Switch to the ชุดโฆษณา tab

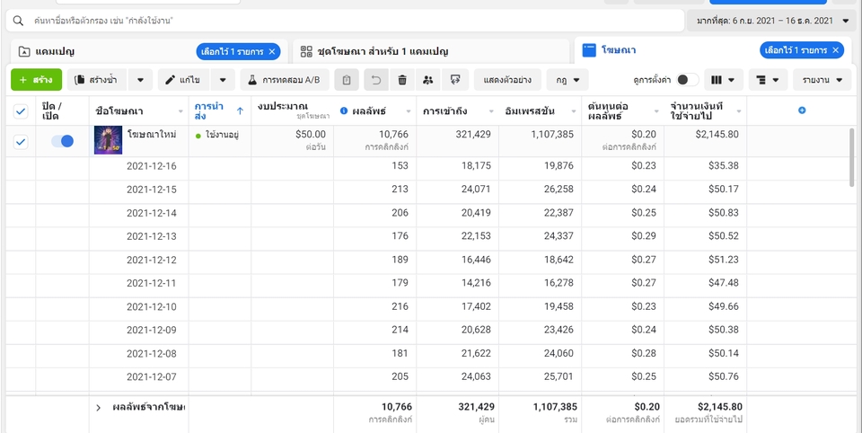point(431,52)
